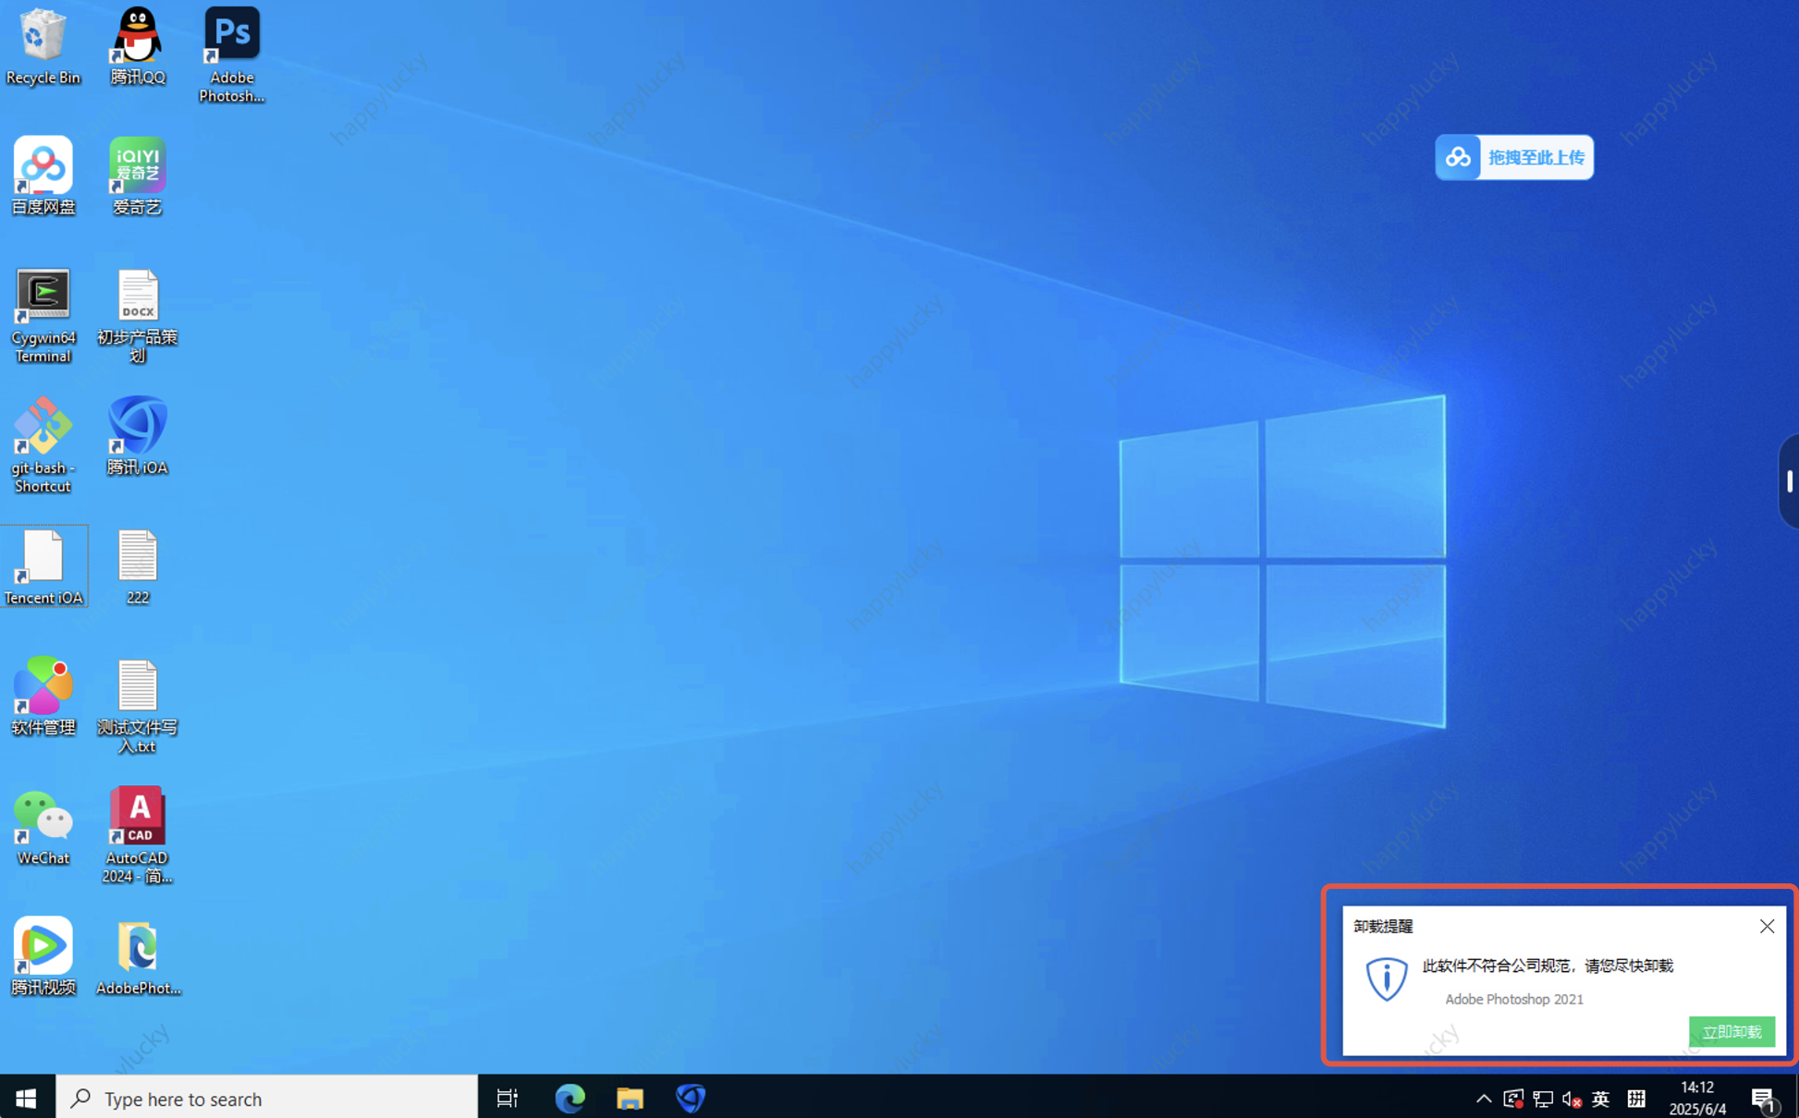1799x1118 pixels.
Task: Unmute the system volume in the tray
Action: click(x=1571, y=1098)
